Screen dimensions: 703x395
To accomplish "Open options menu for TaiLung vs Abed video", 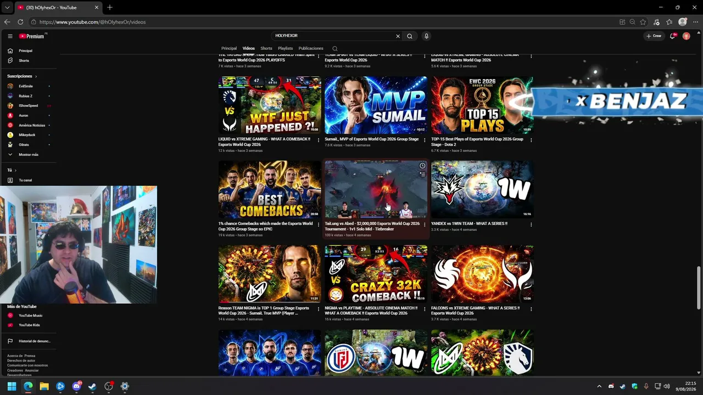I will pyautogui.click(x=425, y=224).
